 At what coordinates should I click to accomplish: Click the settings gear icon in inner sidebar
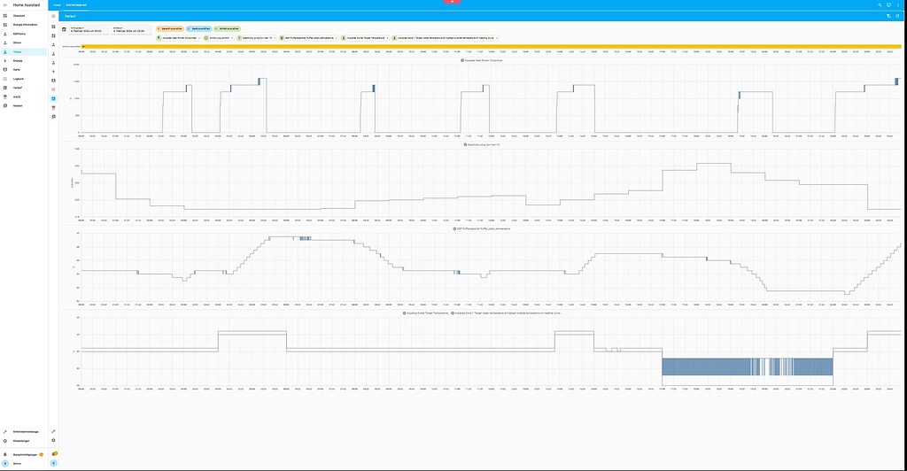(x=54, y=440)
